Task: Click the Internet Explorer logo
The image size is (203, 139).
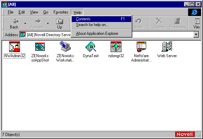Action: (x=194, y=12)
